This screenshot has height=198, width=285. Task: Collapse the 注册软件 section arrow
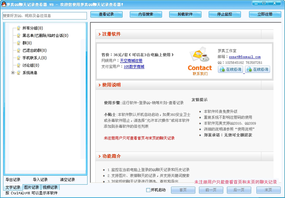point(99,34)
